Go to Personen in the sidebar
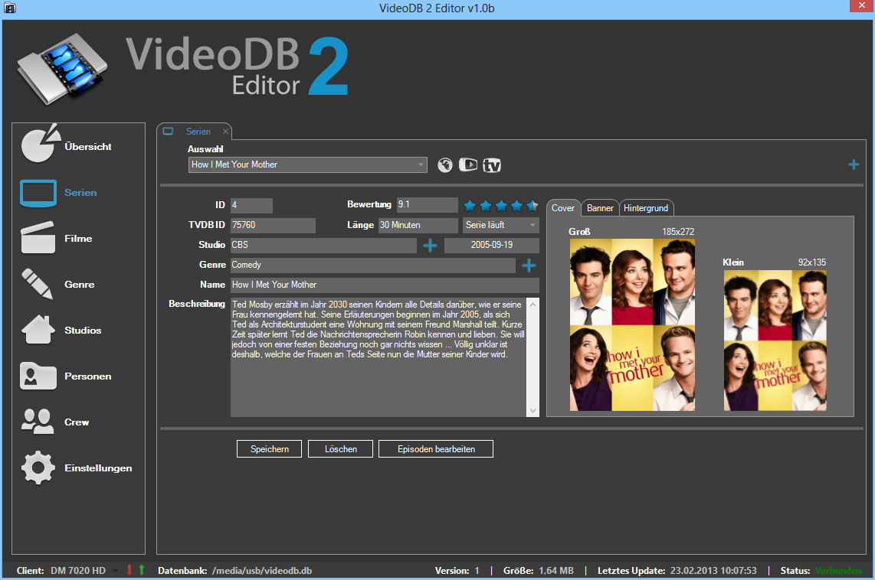The width and height of the screenshot is (875, 580). point(87,376)
